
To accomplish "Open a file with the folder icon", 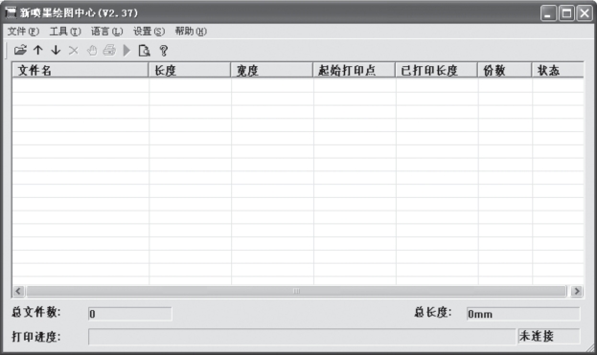I will (20, 50).
